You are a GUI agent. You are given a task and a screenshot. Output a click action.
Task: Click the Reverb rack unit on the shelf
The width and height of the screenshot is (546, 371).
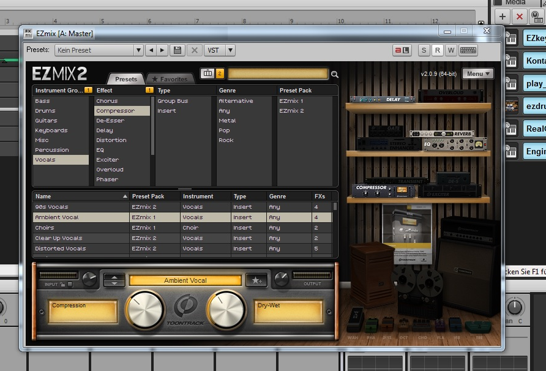(442, 133)
